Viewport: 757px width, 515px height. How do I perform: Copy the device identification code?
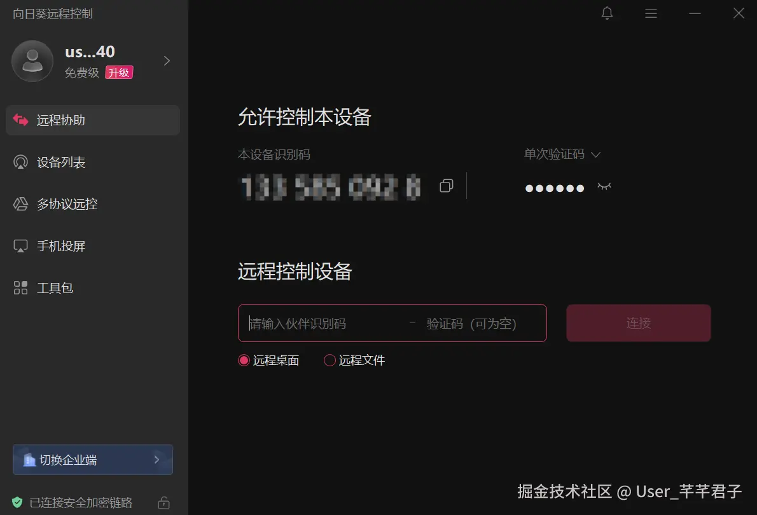click(x=447, y=186)
